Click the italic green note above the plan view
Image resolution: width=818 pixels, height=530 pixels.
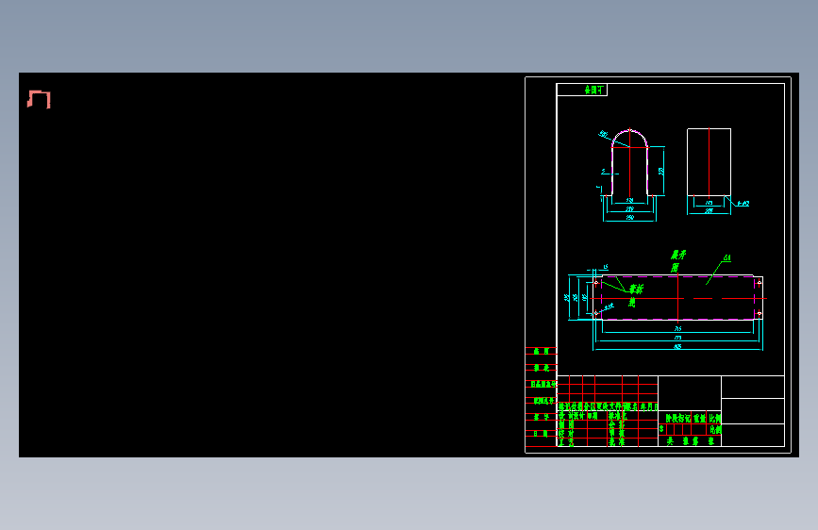(677, 261)
